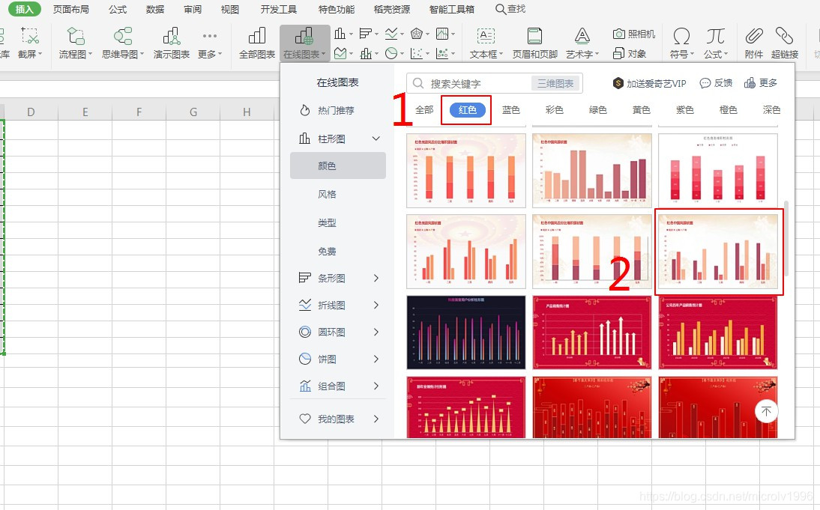Select the 深色 color filter
Screen dimensions: 820x510
click(771, 110)
